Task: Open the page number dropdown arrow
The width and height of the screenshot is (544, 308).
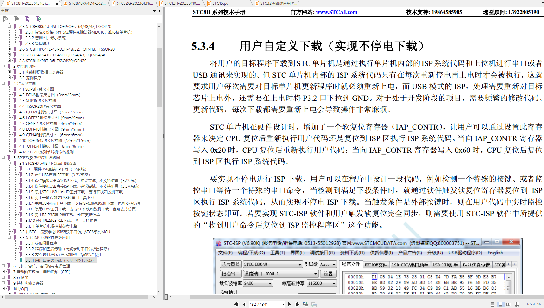Action: 283,304
